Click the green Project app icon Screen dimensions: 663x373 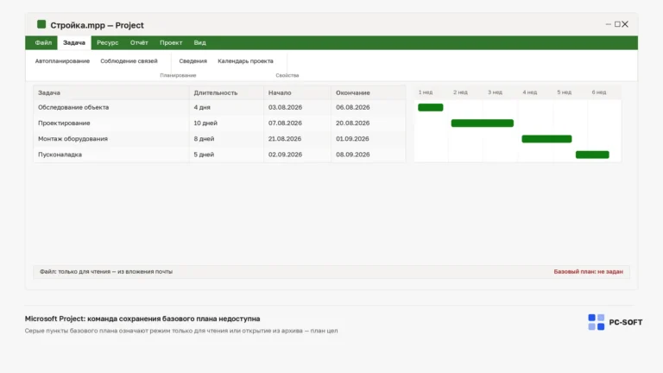41,24
